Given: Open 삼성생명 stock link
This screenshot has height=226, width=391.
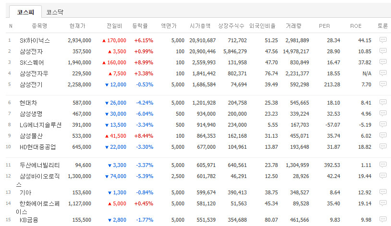Looking at the screenshot, I should click(x=31, y=114).
